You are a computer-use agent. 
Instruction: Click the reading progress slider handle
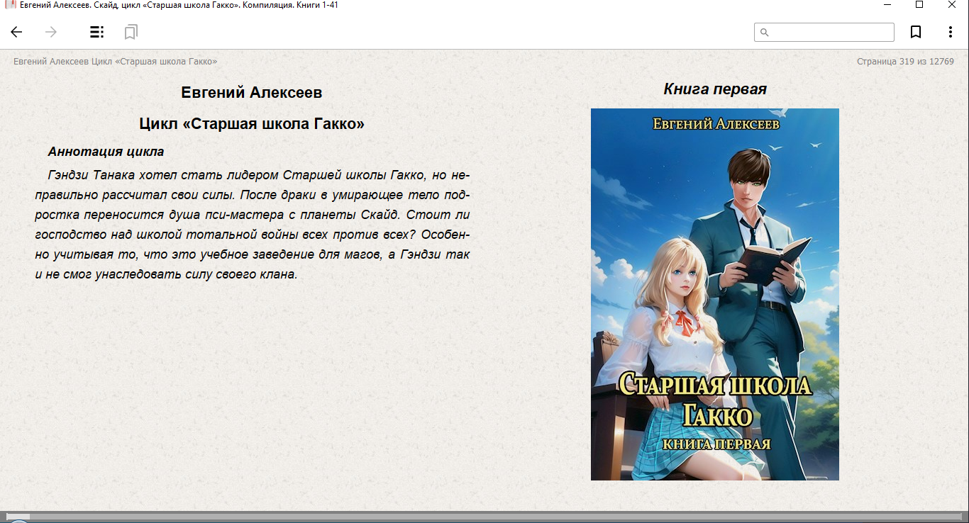click(18, 517)
